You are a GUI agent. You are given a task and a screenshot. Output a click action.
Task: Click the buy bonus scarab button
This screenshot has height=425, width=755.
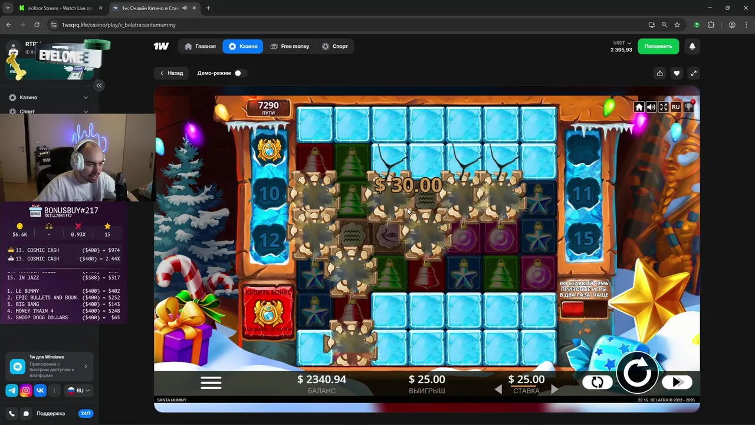pos(268,313)
